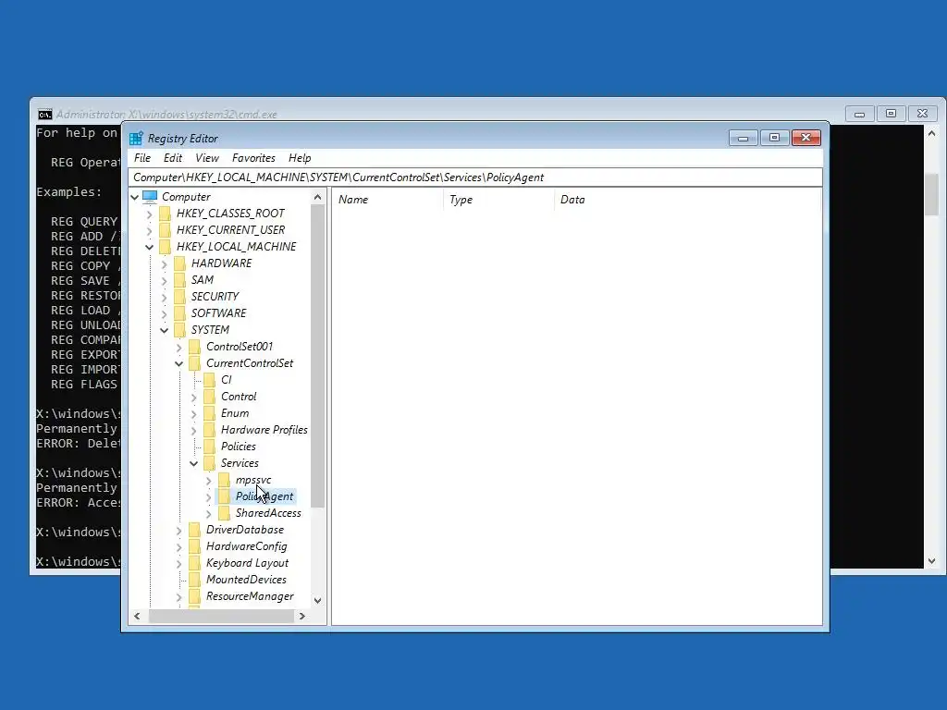Click the tree vertical scrollbar thumb

point(318,356)
